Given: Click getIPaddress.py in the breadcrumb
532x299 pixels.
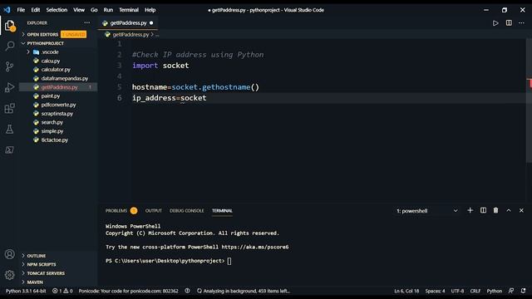Looking at the screenshot, I should [131, 35].
